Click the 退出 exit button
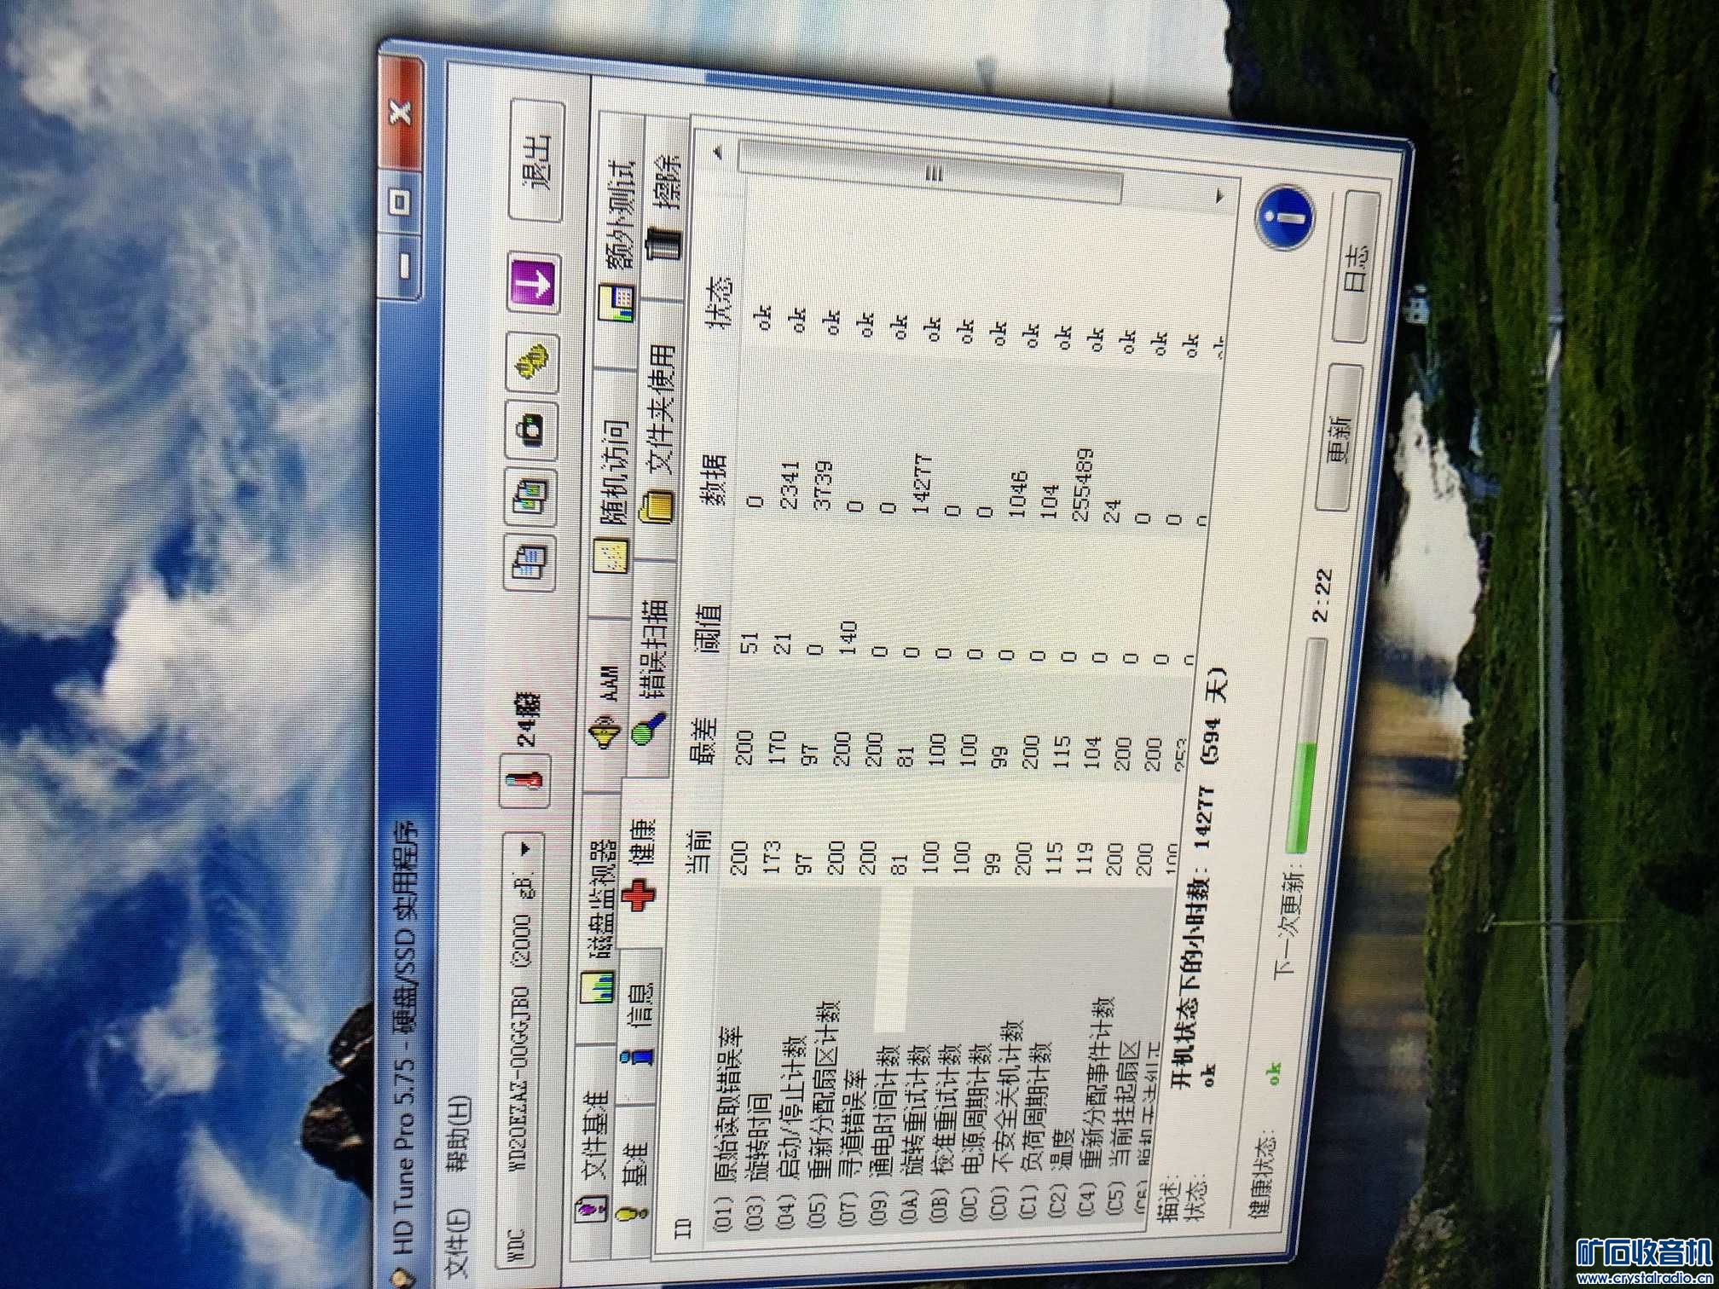 click(537, 161)
